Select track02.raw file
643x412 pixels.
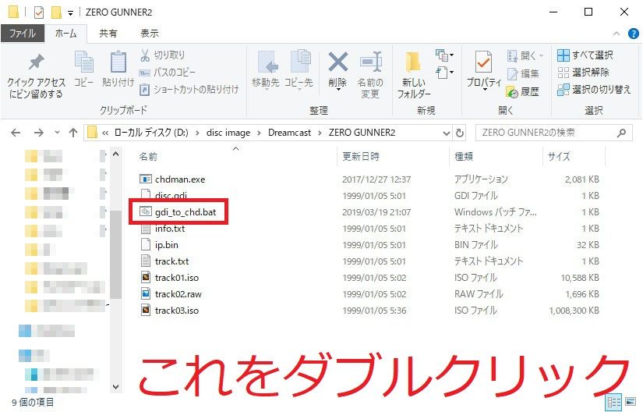pos(171,294)
